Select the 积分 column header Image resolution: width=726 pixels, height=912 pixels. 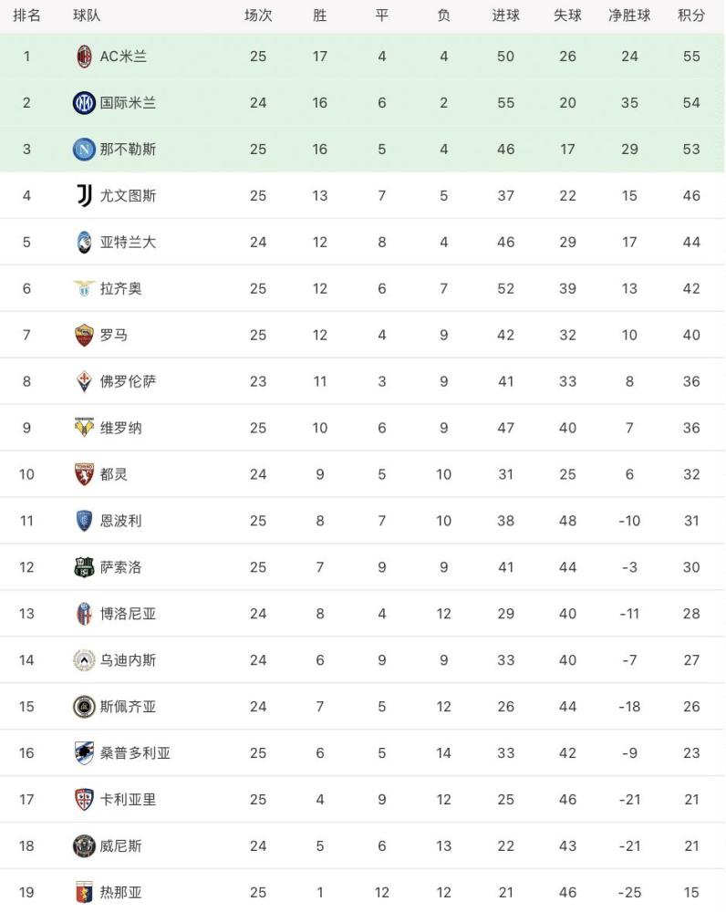pyautogui.click(x=691, y=16)
